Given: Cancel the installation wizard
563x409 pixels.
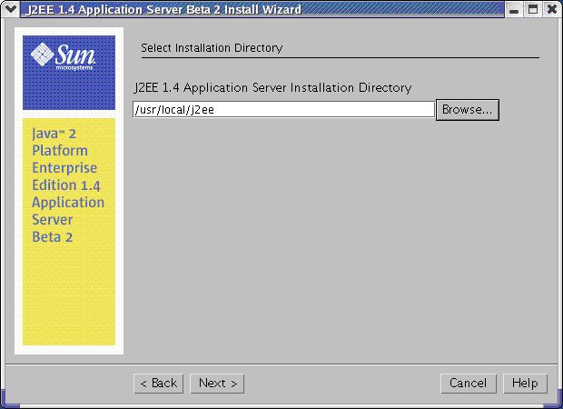Looking at the screenshot, I should (x=468, y=383).
